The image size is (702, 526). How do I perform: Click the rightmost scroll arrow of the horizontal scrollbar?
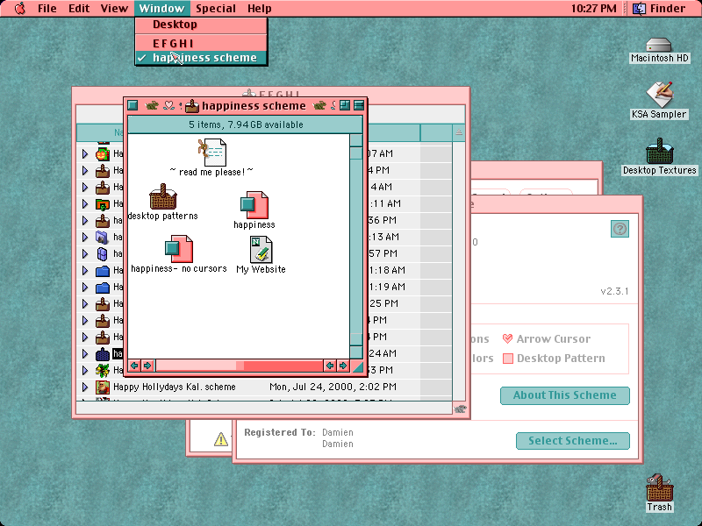tap(343, 366)
